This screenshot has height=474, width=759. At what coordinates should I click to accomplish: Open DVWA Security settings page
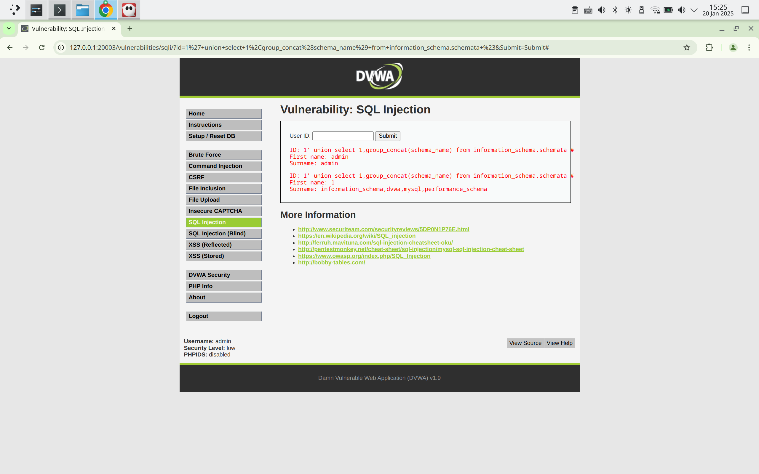click(x=223, y=275)
